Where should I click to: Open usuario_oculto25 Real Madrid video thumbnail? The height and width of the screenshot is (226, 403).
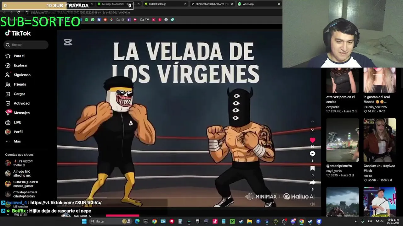point(380,80)
